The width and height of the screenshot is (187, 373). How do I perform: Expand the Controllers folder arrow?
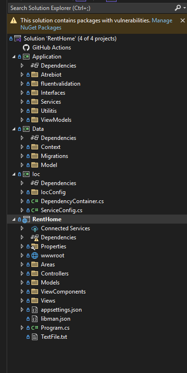click(x=22, y=274)
